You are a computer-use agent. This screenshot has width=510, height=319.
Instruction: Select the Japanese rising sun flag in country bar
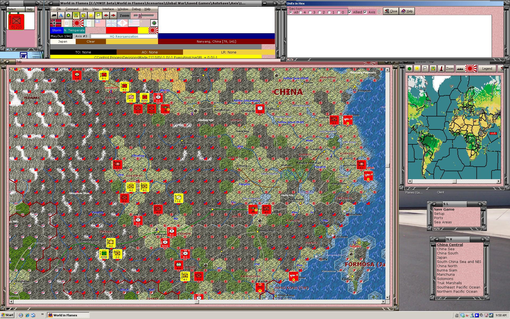[x=78, y=23]
